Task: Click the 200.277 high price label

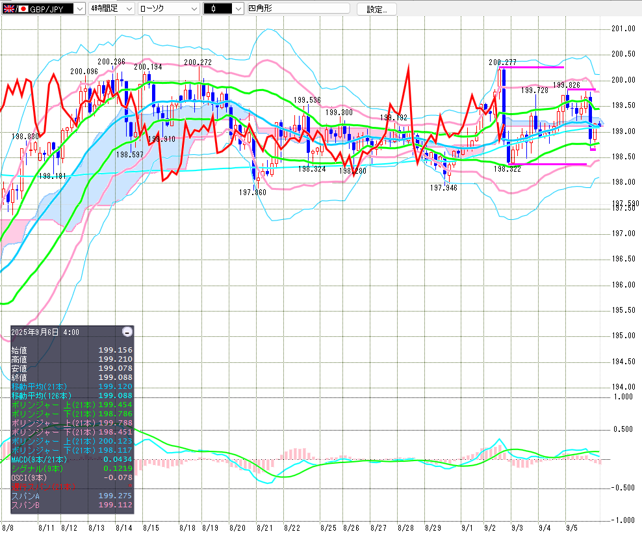Action: (502, 62)
